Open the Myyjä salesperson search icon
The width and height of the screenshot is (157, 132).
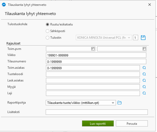coord(144,87)
